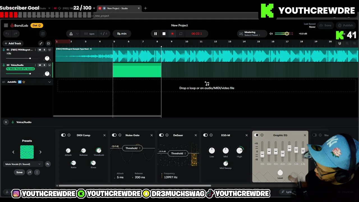Click the BandLab logo
359x202 pixels.
coord(19,26)
